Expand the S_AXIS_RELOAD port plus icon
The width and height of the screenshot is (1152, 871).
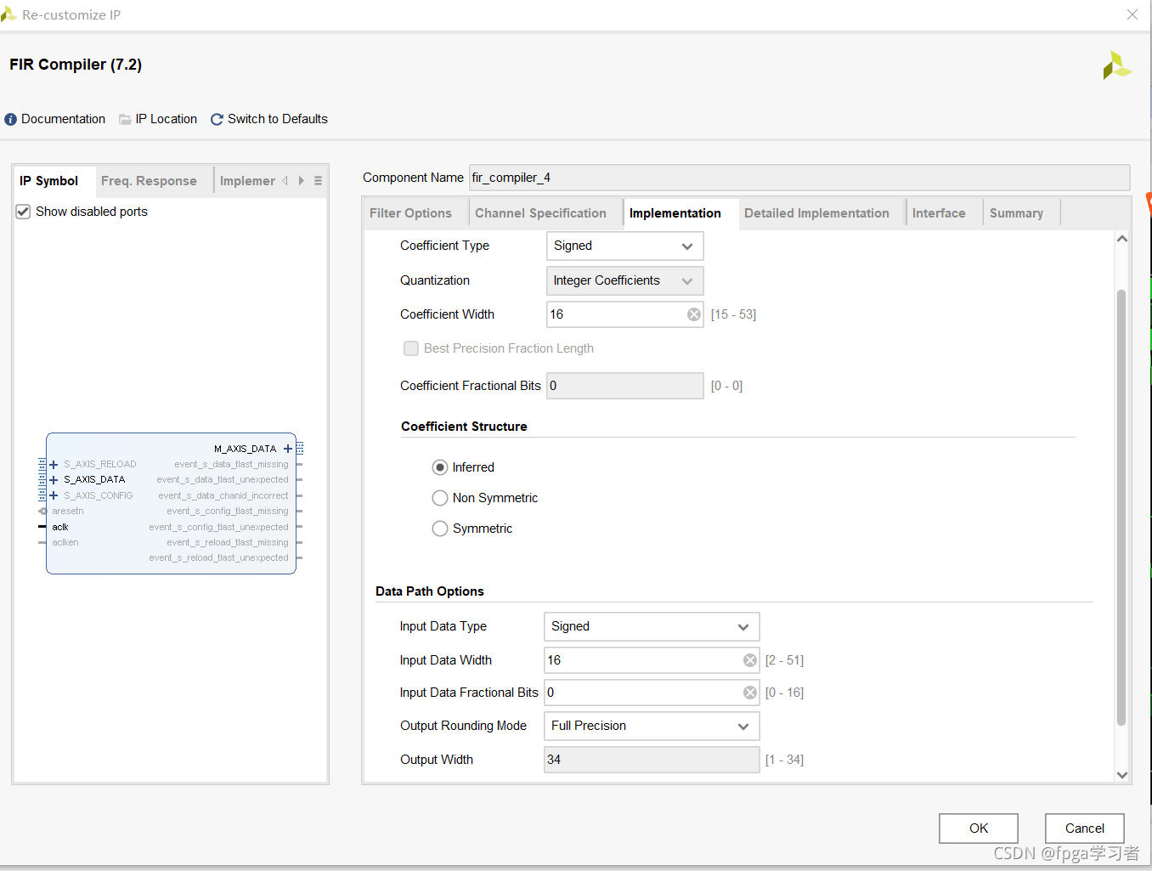click(54, 465)
